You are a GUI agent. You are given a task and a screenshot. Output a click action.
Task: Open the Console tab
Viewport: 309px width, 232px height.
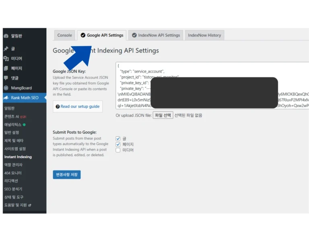click(x=64, y=35)
